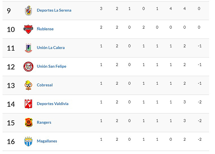Image resolution: width=215 pixels, height=154 pixels.
Task: Open the Deportes Valdivia team link
Action: (52, 104)
